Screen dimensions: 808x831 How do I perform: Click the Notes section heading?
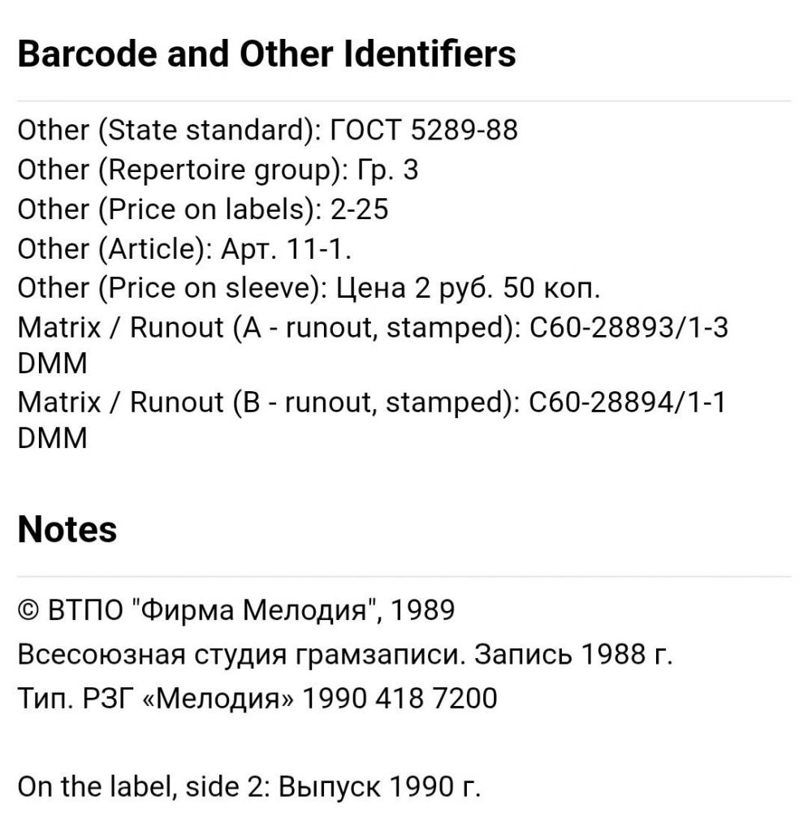(x=67, y=530)
